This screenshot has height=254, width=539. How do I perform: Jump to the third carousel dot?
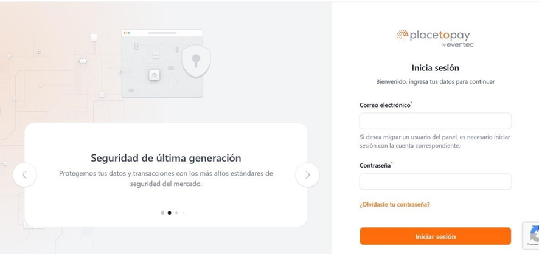click(176, 213)
